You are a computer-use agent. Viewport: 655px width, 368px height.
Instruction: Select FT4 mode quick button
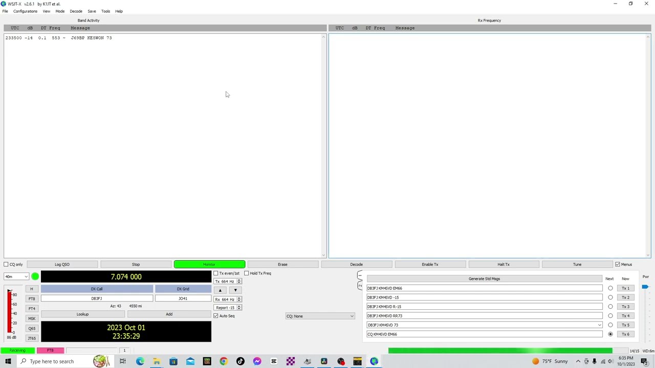coord(32,308)
